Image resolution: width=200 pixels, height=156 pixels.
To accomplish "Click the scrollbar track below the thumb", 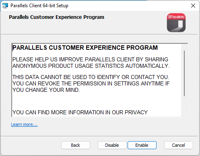I will [184, 106].
